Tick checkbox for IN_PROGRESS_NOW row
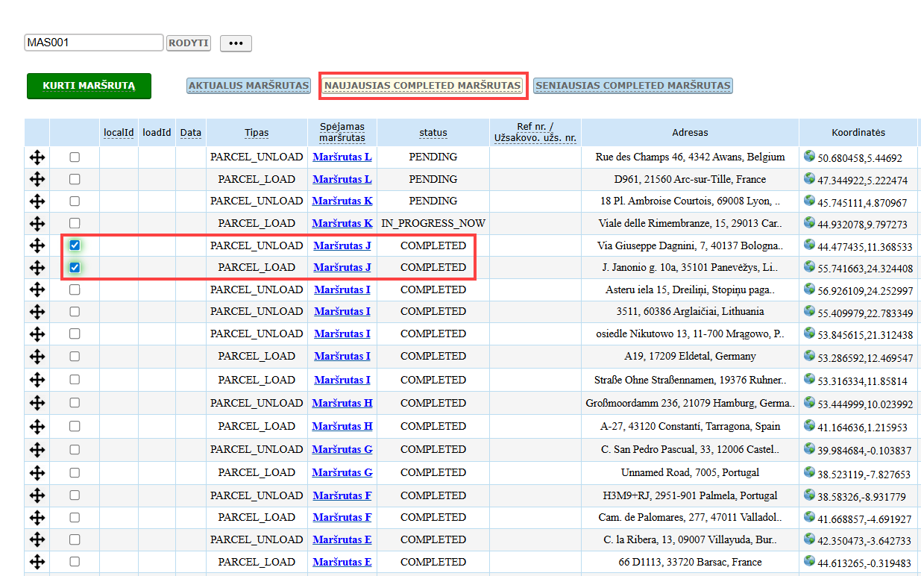Viewport: 921px width, 576px height. tap(75, 223)
